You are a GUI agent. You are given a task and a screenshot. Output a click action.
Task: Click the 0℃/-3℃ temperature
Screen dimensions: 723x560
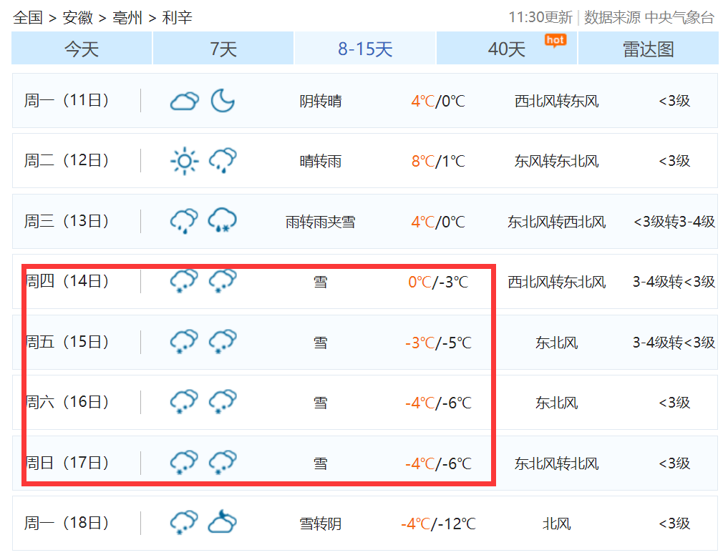pos(438,282)
